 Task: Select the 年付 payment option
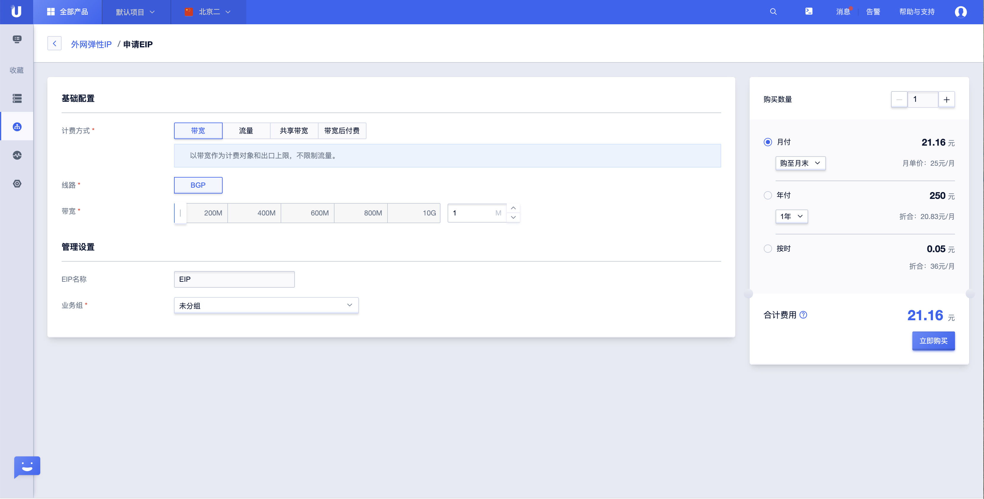[767, 195]
